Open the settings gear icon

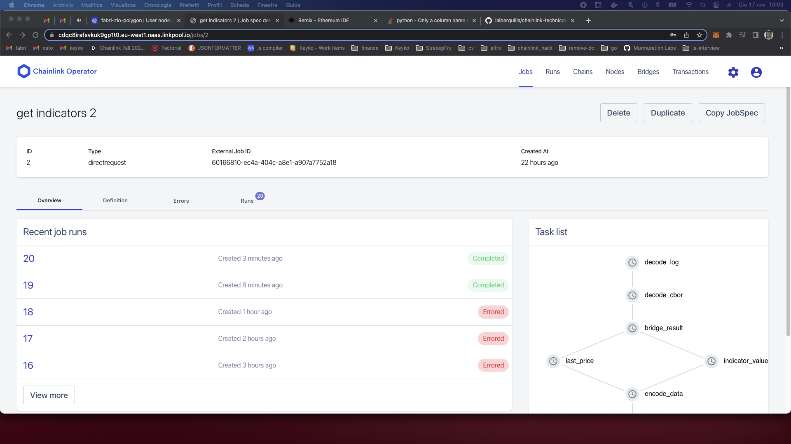pyautogui.click(x=733, y=72)
